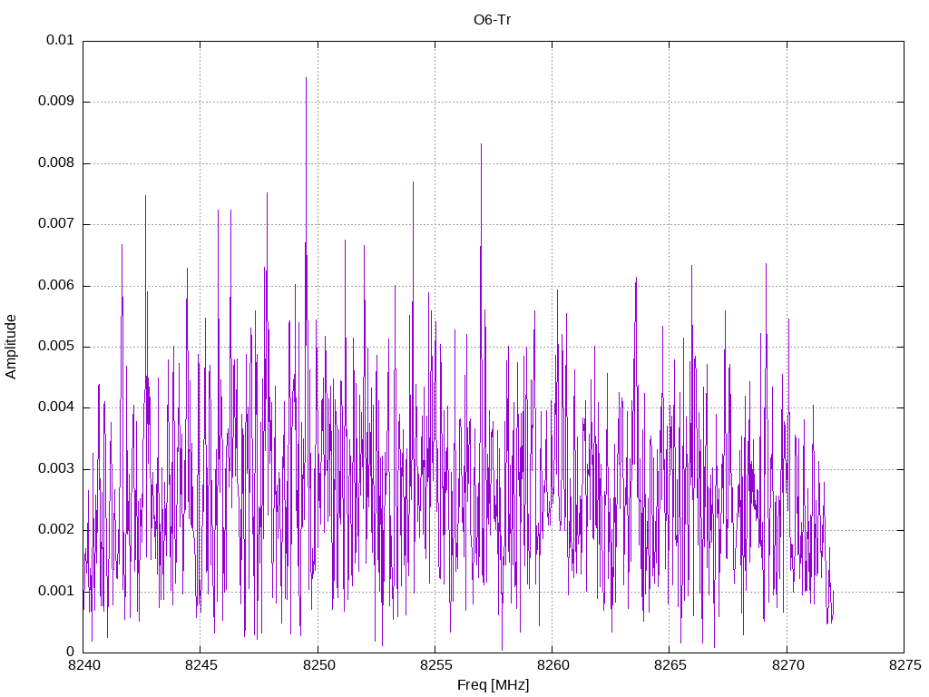The image size is (929, 697).
Task: Click y-axis tick label 0
Action: (x=70, y=653)
